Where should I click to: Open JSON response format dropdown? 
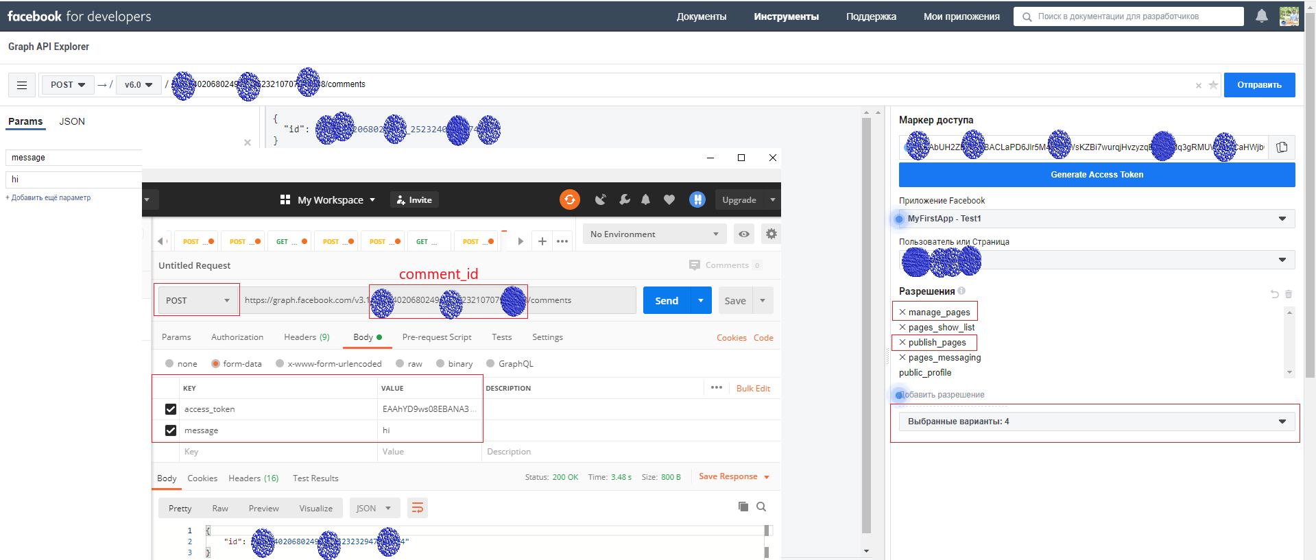(374, 508)
